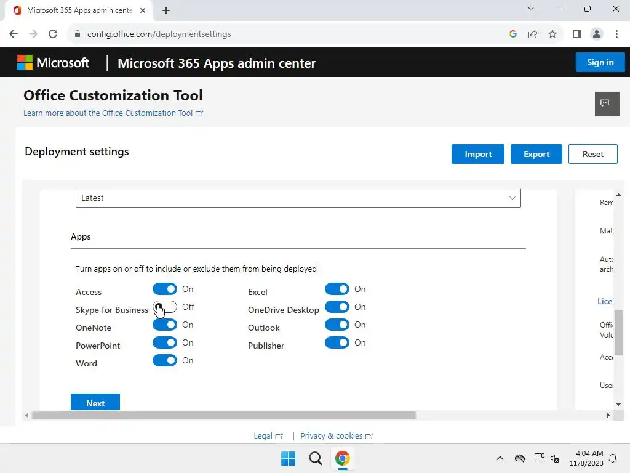Toggle the Publisher app switch
The width and height of the screenshot is (630, 473).
pyautogui.click(x=337, y=342)
